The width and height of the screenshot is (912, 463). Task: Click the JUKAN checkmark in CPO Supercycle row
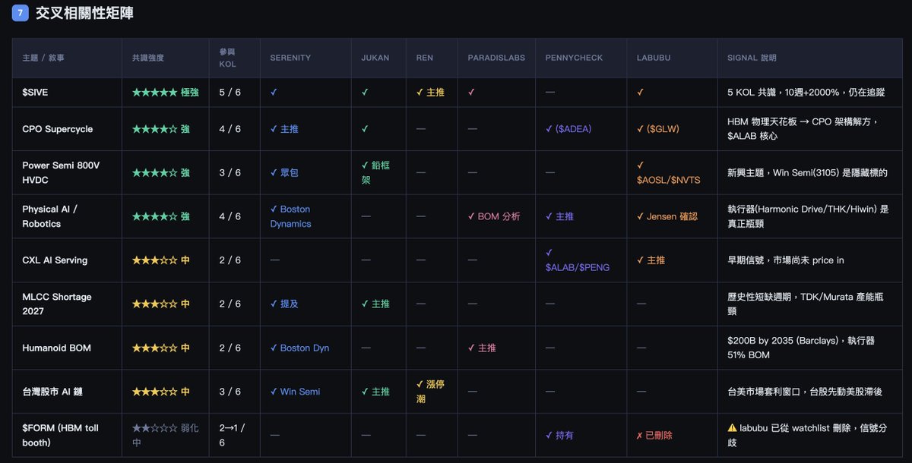[365, 129]
